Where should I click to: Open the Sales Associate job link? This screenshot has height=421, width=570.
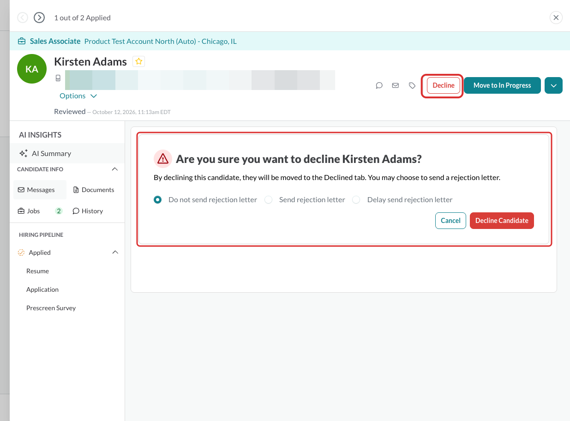click(55, 41)
